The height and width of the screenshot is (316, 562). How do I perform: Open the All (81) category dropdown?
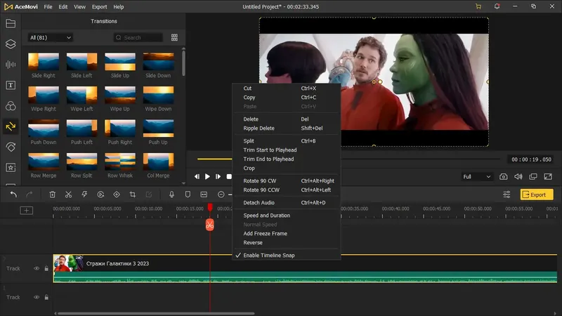click(50, 37)
